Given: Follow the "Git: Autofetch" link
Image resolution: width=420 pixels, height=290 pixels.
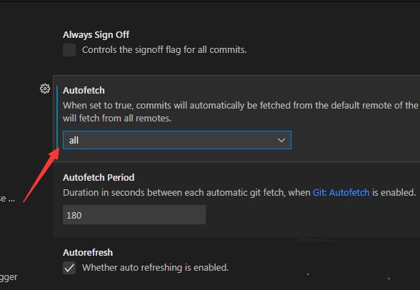Looking at the screenshot, I should 341,193.
